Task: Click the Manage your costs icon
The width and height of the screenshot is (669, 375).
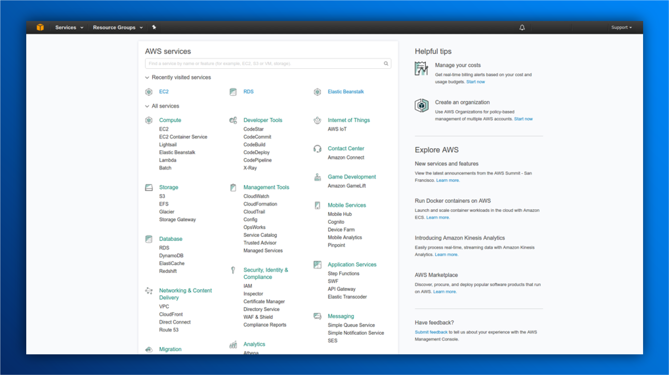Action: point(421,69)
